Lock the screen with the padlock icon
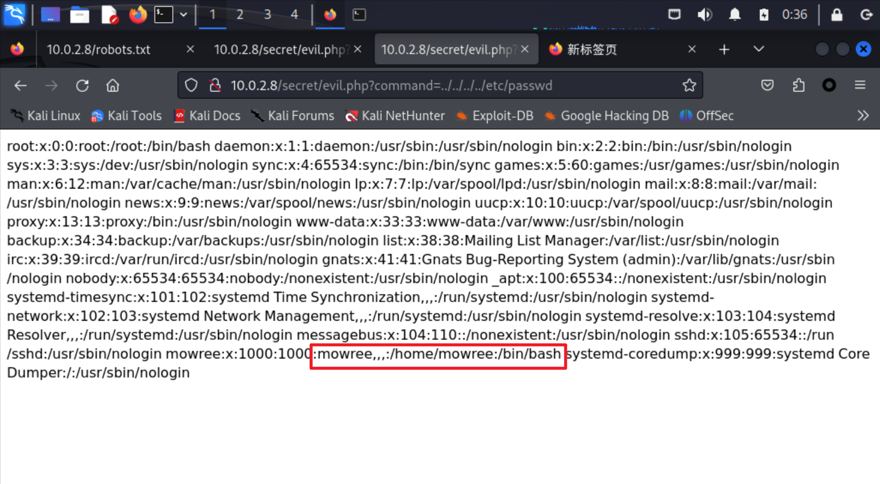This screenshot has width=880, height=484. click(837, 14)
